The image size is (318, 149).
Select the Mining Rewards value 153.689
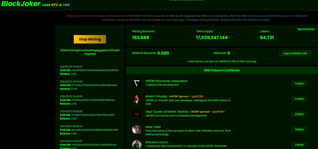tap(141, 38)
